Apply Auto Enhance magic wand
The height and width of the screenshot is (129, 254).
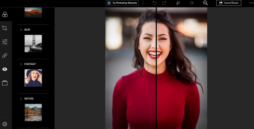(178, 3)
